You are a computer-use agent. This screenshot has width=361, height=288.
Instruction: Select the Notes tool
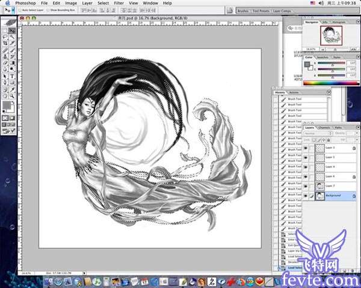[5, 89]
